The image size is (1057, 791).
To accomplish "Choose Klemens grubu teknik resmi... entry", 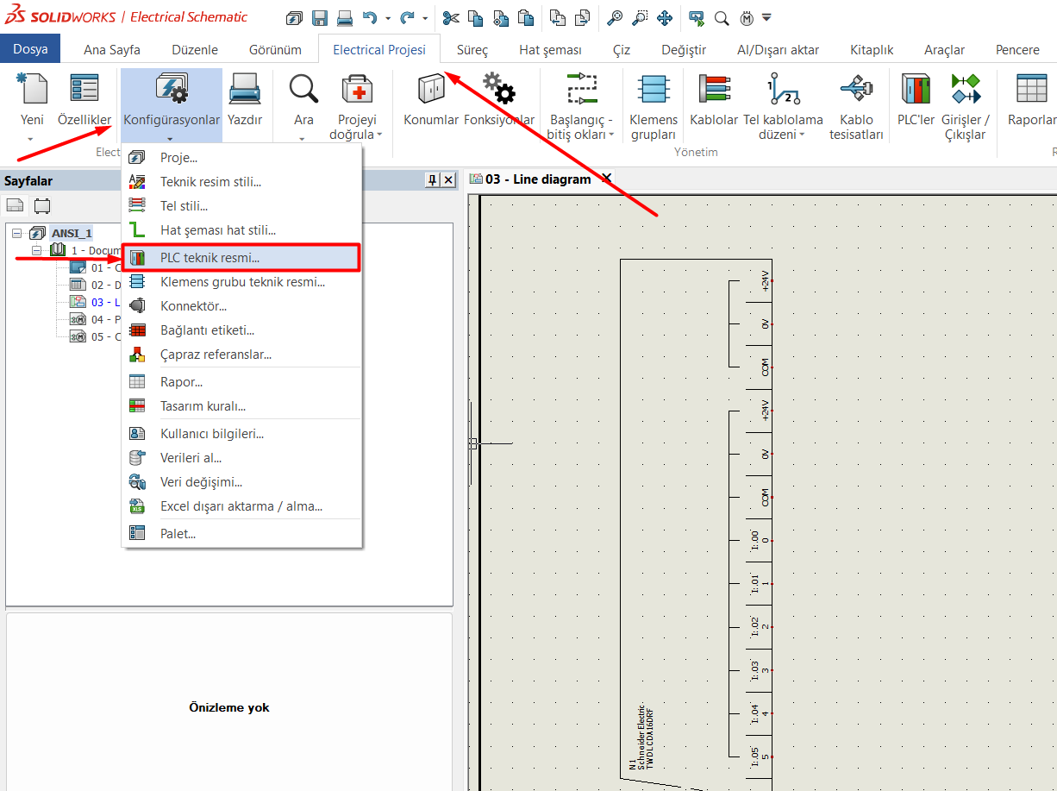I will pyautogui.click(x=241, y=281).
